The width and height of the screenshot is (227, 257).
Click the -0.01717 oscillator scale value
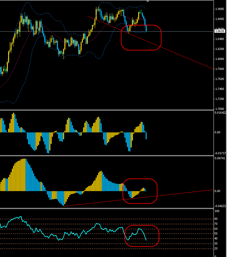click(x=220, y=153)
